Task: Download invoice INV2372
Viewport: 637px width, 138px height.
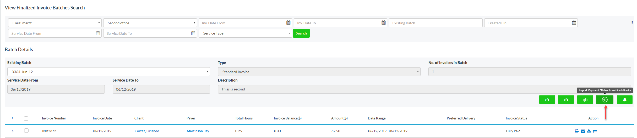Action: tap(589, 131)
